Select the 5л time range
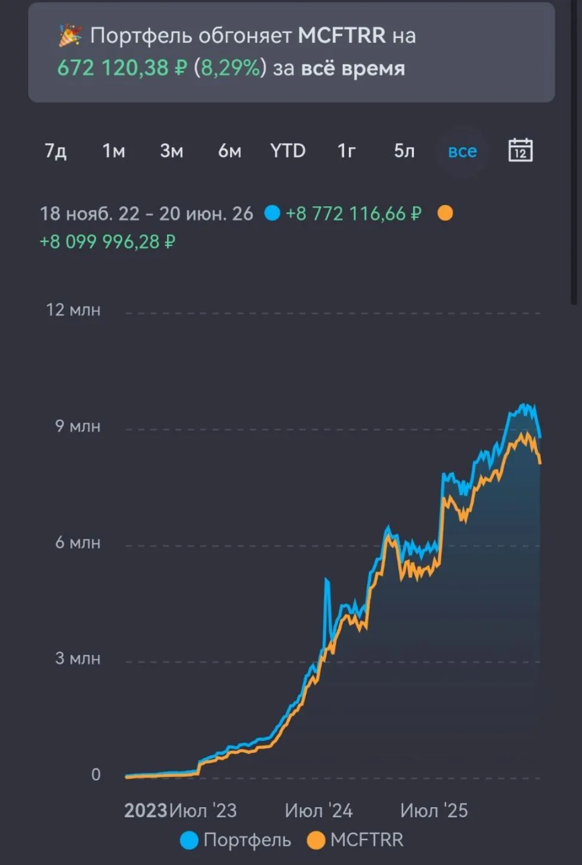 coord(404,151)
